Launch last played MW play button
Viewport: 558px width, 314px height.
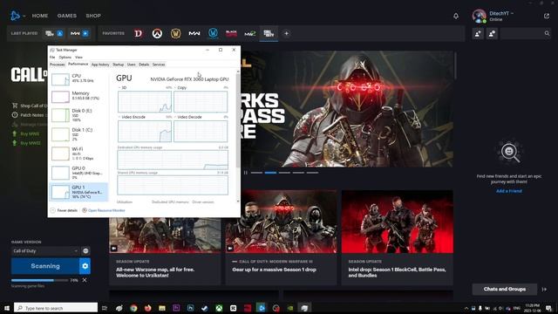(85, 33)
